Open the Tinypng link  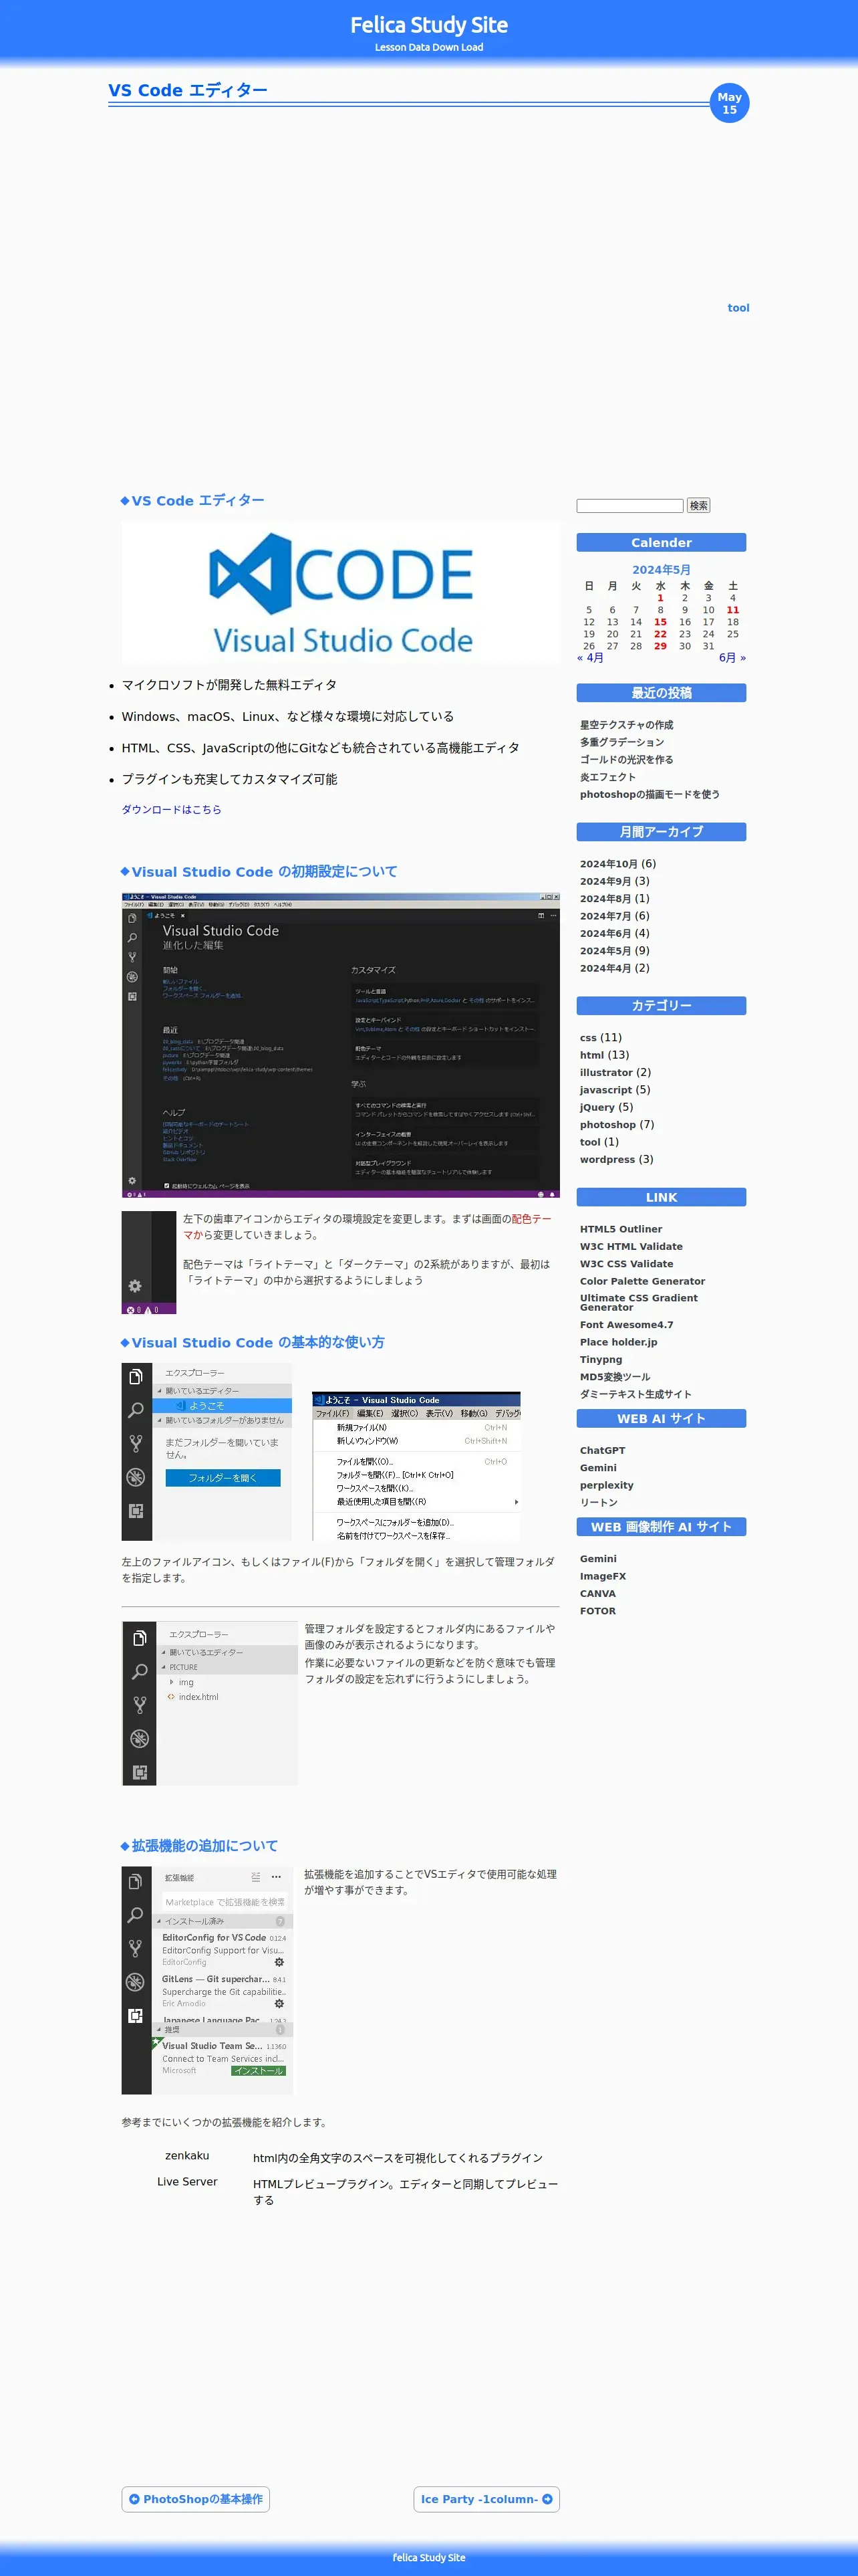[600, 1360]
